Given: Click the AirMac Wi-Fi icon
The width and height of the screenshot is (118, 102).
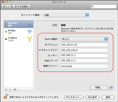Looking at the screenshot, I should tap(30, 32).
